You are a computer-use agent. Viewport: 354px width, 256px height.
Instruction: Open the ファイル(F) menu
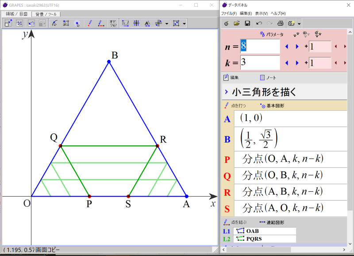(230, 13)
